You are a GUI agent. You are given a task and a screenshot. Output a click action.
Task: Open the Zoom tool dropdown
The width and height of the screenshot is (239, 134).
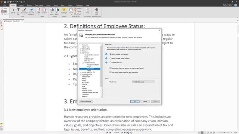(x=5, y=14)
